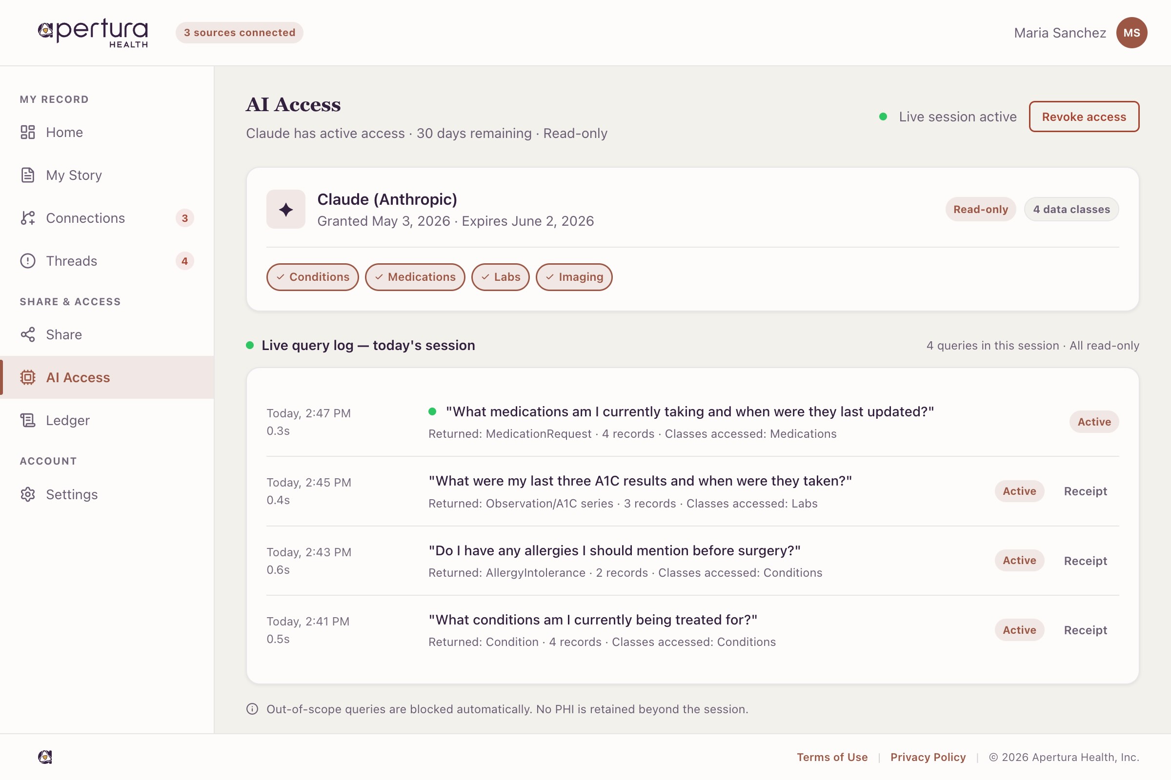Click Active badge on conditions query
This screenshot has height=780, width=1171.
coord(1019,630)
